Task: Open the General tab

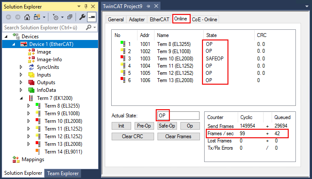Action: pos(116,20)
